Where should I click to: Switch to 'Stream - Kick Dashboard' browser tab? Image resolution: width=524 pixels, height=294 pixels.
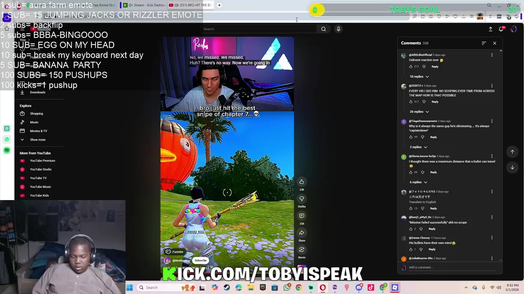pyautogui.click(x=144, y=5)
